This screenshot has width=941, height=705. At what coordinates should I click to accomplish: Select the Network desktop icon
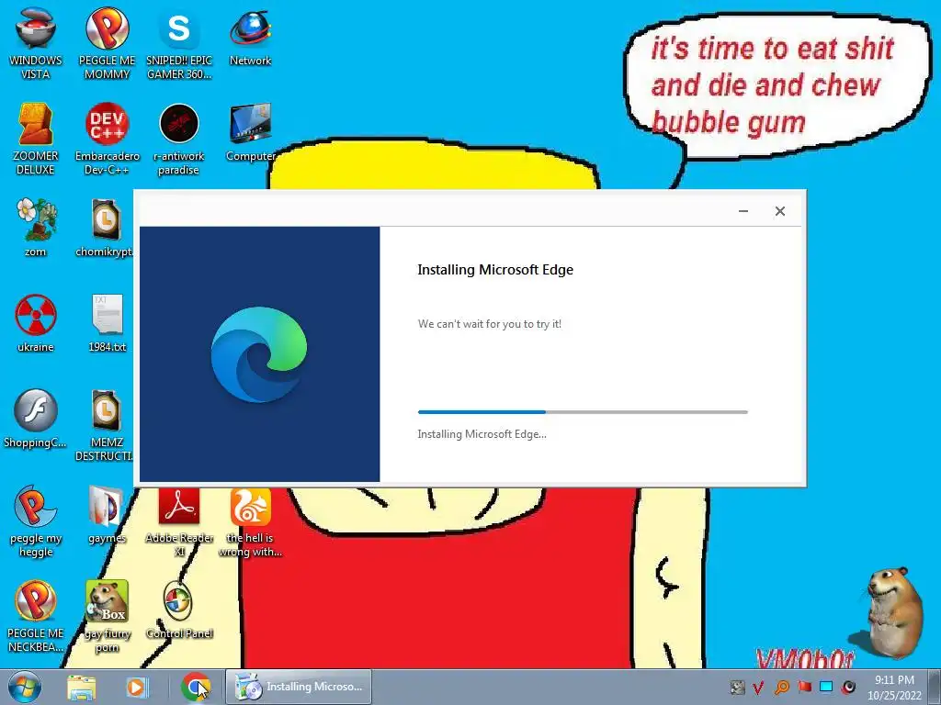250,37
